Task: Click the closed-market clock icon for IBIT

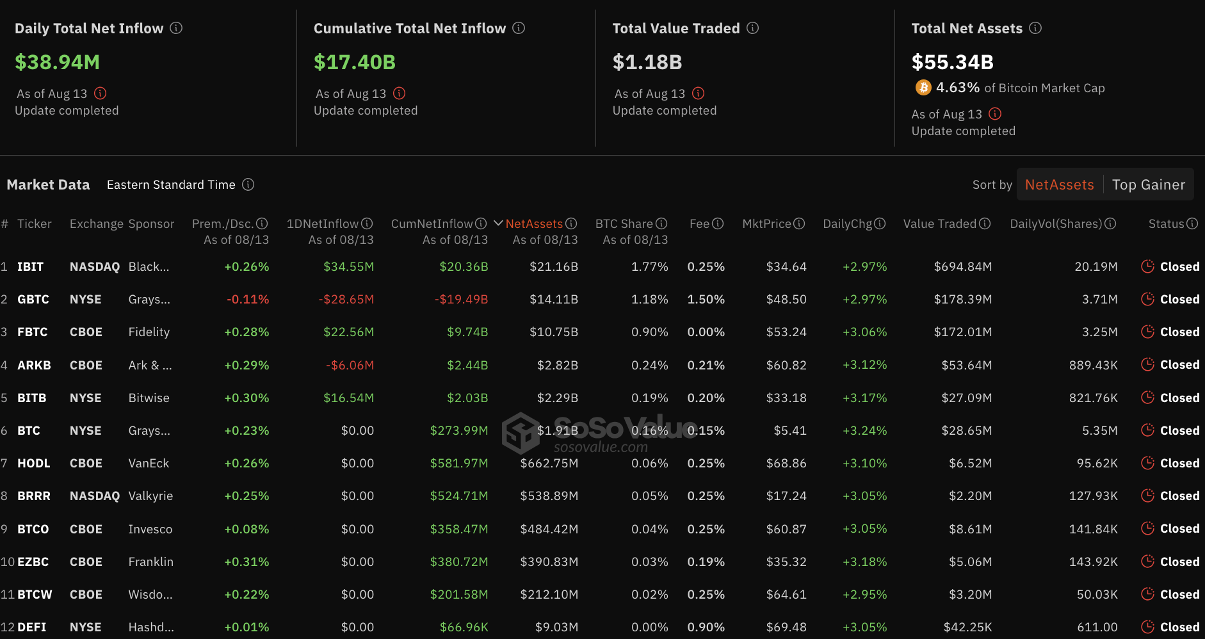Action: 1148,266
